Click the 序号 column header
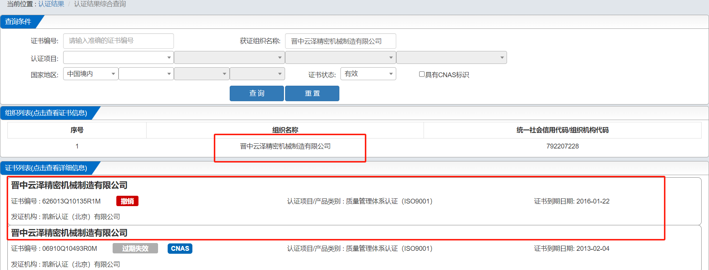The image size is (709, 270). coord(77,130)
